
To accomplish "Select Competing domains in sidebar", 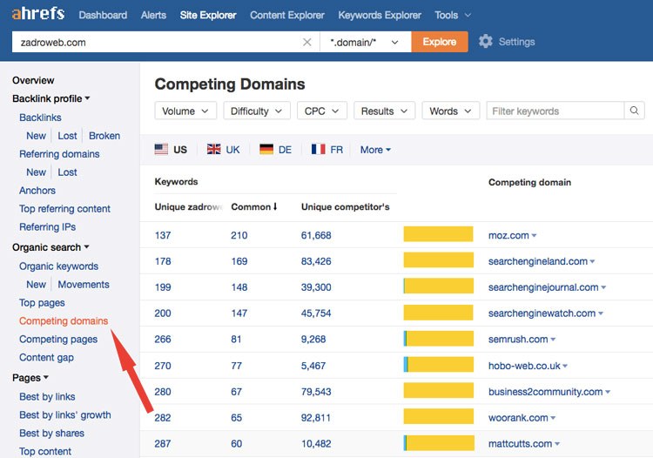I will [64, 321].
